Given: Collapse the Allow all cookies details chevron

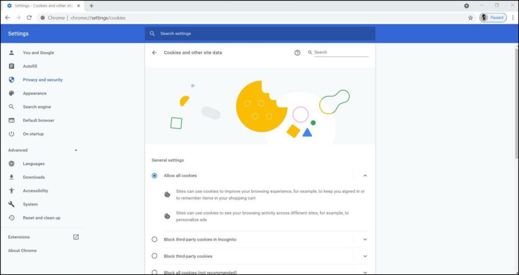Looking at the screenshot, I should (365, 176).
